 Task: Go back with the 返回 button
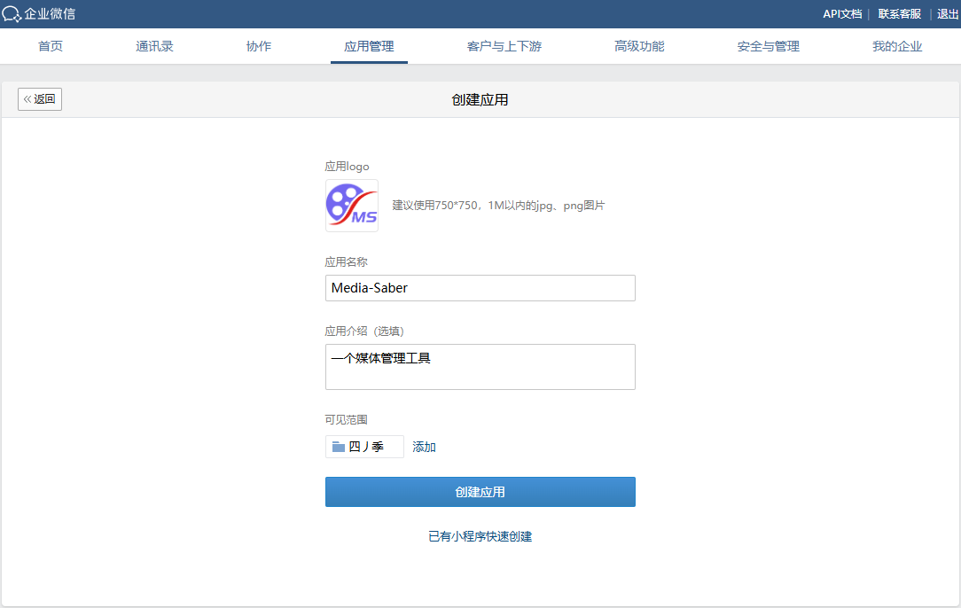click(40, 99)
